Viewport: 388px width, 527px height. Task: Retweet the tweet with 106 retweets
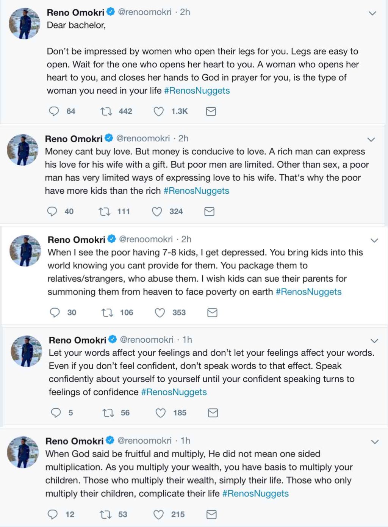click(x=107, y=312)
